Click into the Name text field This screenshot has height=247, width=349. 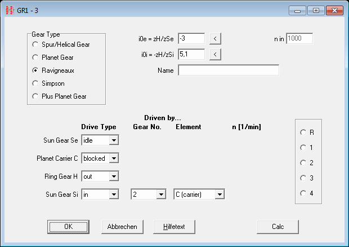point(229,70)
